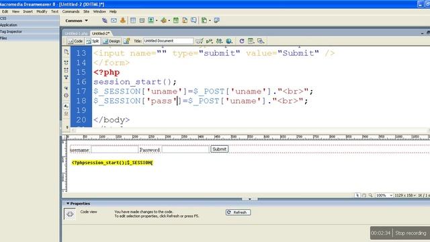Open the 100% zoom level dropdown
This screenshot has width=430, height=242.
click(x=384, y=196)
